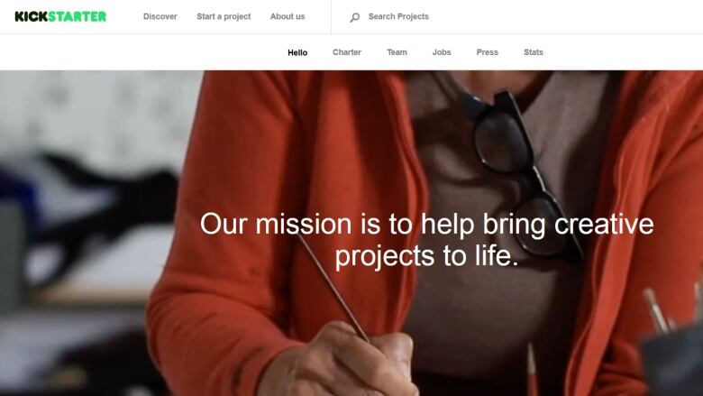Click the hand holding the paintbrush
This screenshot has width=703, height=396.
[341, 364]
